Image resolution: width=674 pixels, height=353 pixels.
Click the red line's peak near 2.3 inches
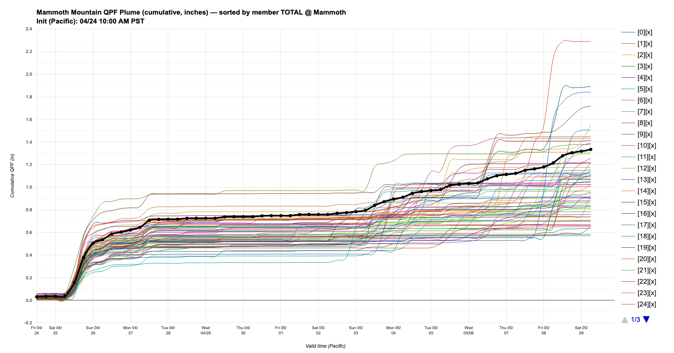point(566,40)
